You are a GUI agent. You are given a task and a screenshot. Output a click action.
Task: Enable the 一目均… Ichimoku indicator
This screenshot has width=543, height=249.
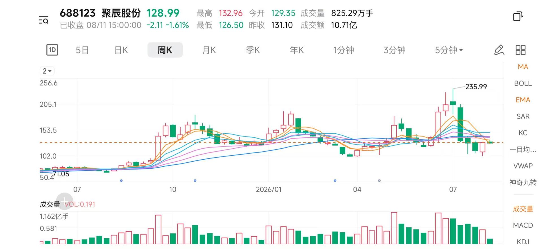tap(523, 149)
